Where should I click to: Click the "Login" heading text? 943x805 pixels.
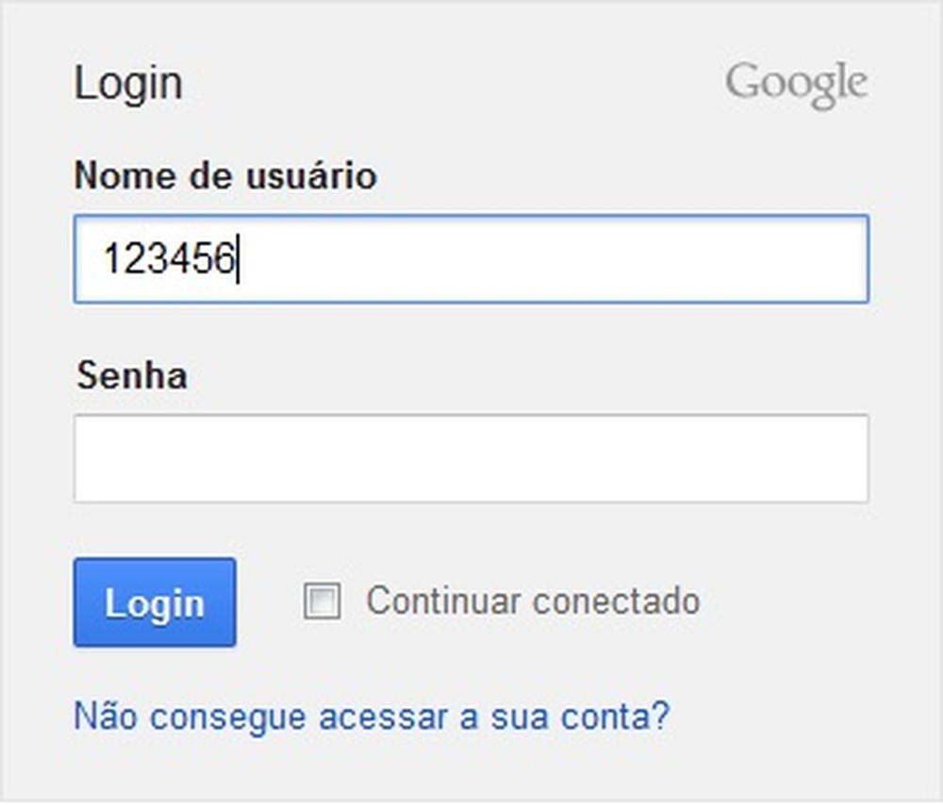click(128, 84)
